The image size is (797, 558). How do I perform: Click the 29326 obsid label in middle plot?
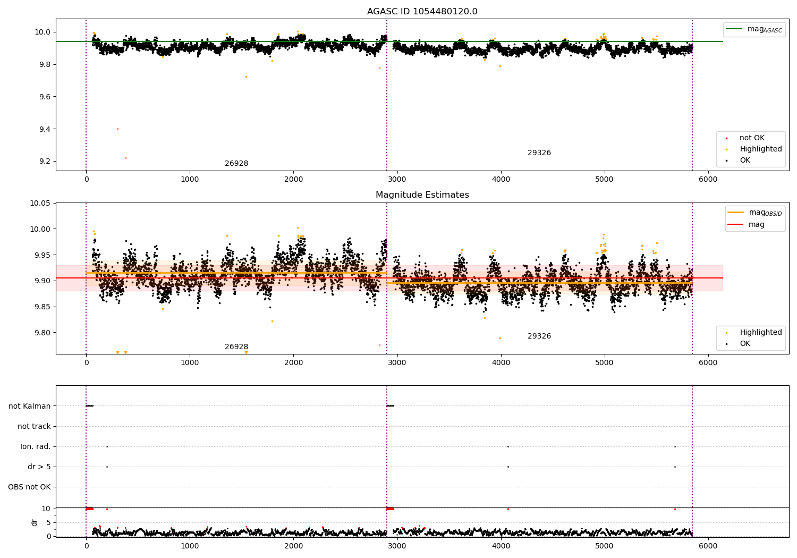(539, 336)
